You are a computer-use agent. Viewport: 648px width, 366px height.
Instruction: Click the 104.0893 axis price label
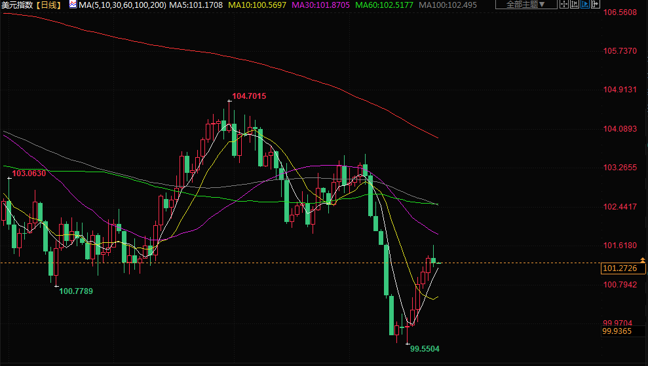(x=620, y=129)
